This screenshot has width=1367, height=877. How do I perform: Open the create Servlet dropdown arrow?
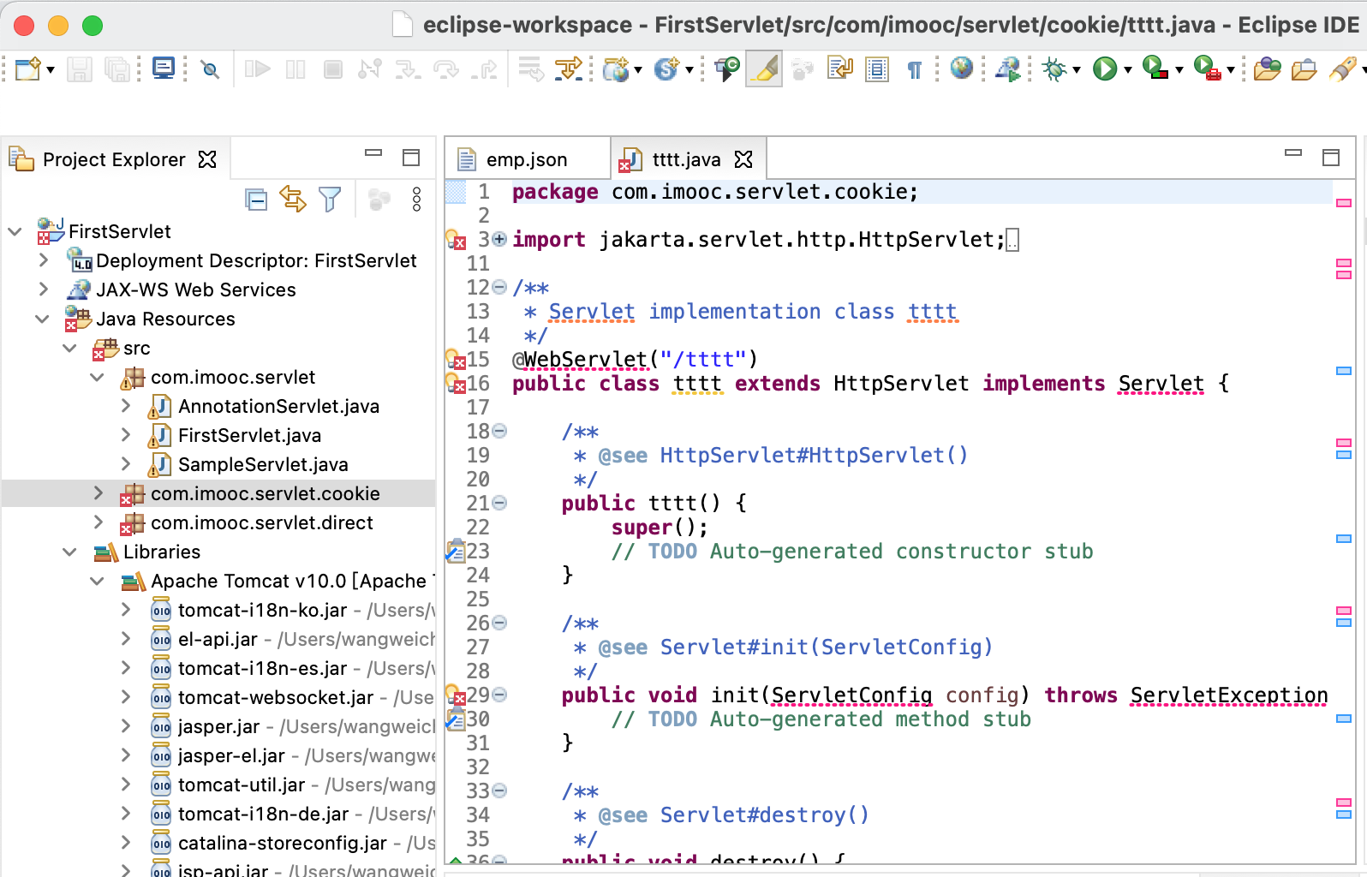tap(689, 69)
